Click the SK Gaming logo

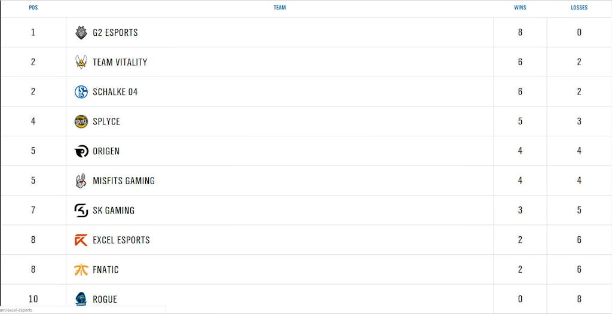81,211
